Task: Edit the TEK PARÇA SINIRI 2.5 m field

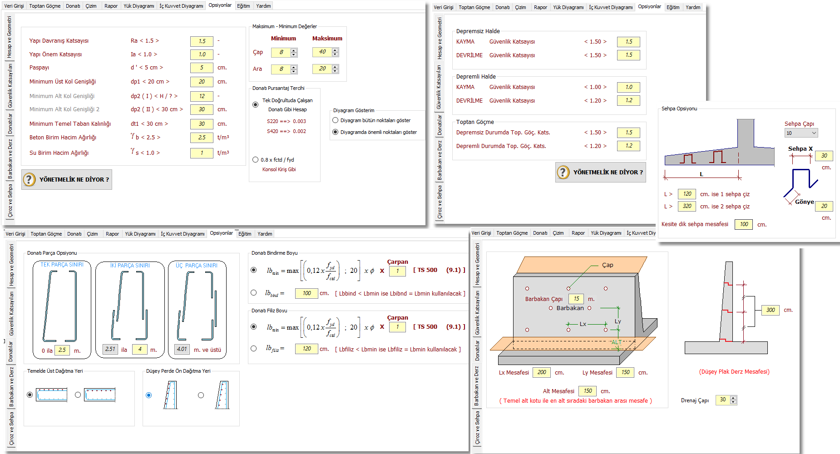Action: point(62,350)
